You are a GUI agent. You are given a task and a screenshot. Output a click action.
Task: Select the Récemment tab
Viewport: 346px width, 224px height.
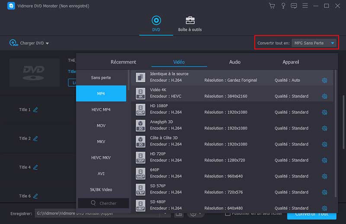(123, 62)
